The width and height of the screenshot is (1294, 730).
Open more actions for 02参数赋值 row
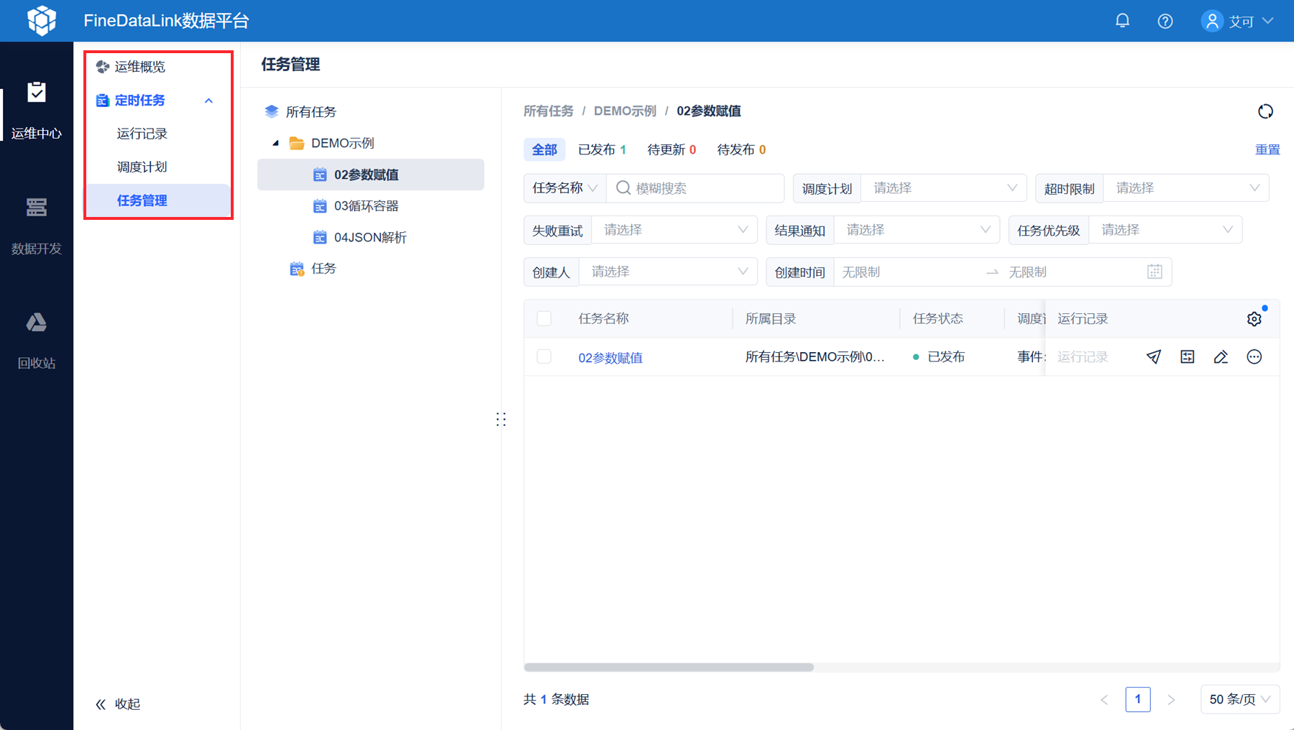(1254, 357)
